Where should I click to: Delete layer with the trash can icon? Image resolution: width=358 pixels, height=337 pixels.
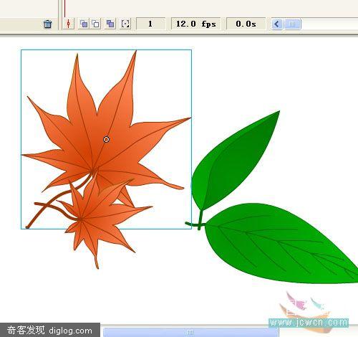coord(47,24)
